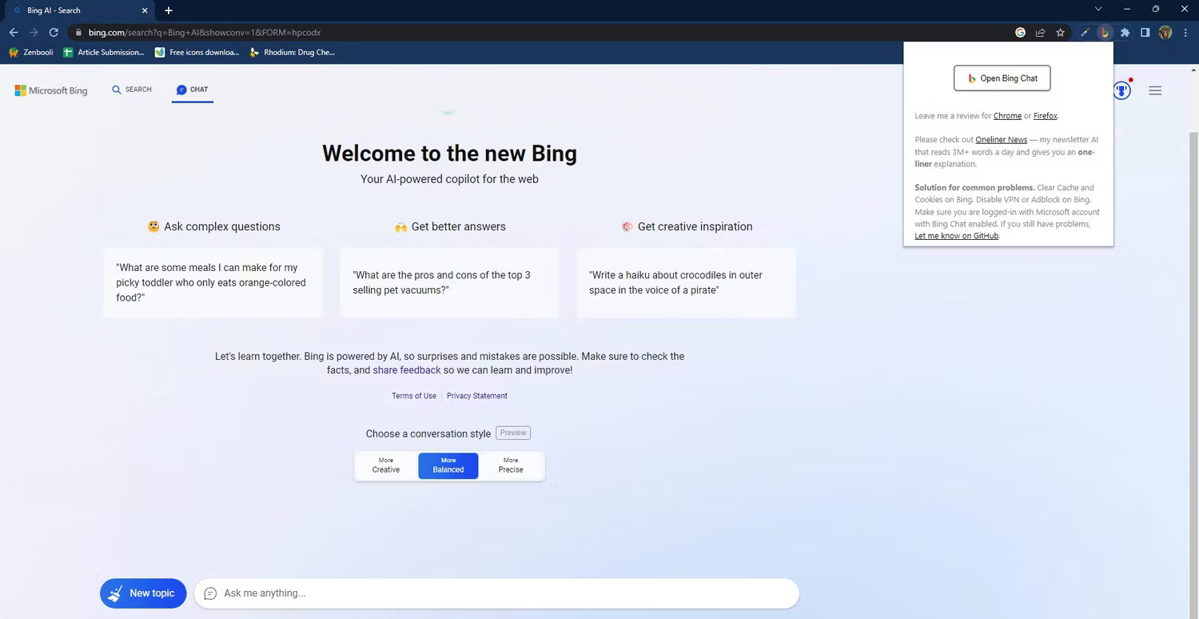The image size is (1199, 619).
Task: Open the Zenbooli bookmark
Action: [30, 52]
